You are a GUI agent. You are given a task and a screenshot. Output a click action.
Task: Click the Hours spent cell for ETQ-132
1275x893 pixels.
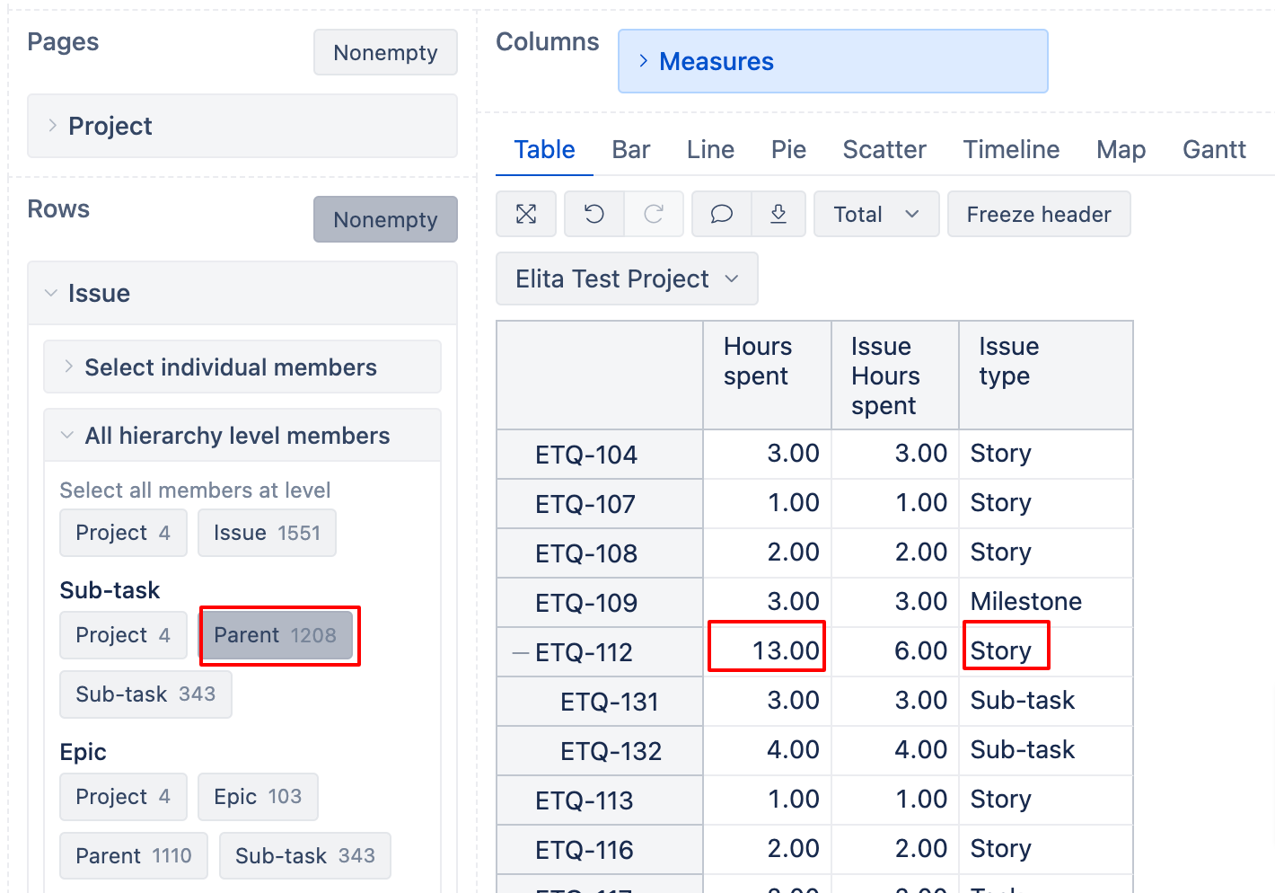click(768, 750)
